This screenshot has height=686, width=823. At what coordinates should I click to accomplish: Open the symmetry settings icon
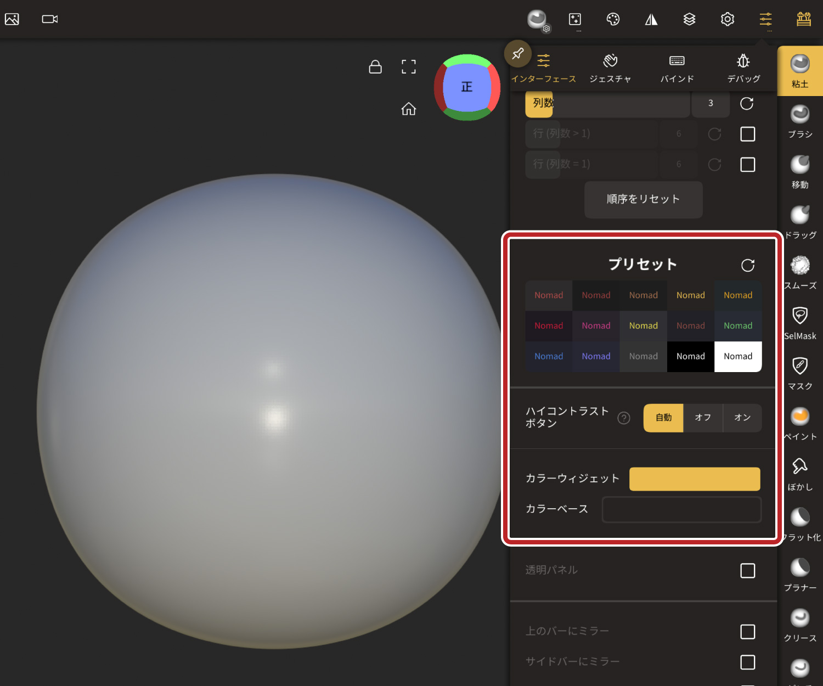(651, 20)
